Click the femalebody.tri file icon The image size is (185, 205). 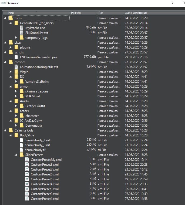coord(22,150)
